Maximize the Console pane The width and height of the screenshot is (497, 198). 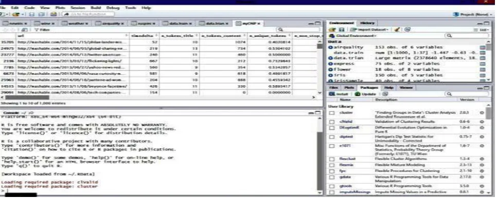point(318,113)
